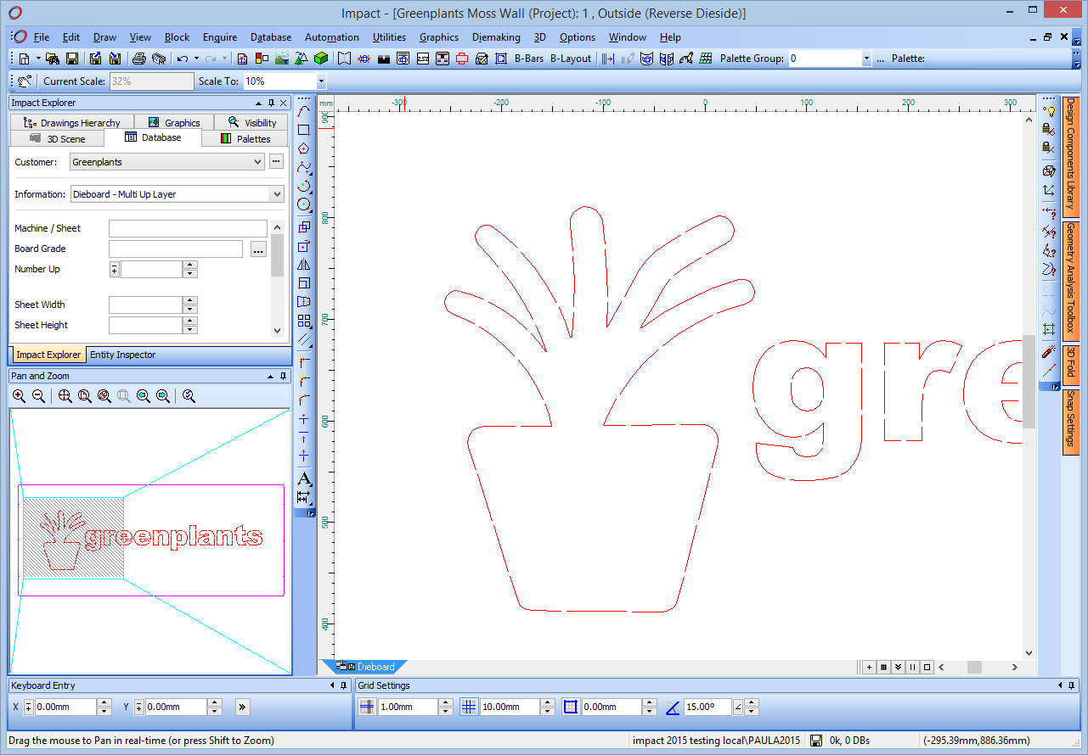This screenshot has height=755, width=1088.
Task: Select the Mirror tool icon
Action: [x=304, y=265]
